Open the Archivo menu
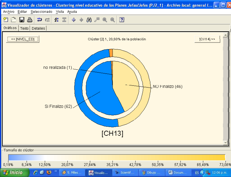This screenshot has height=177, width=231. (x=9, y=12)
